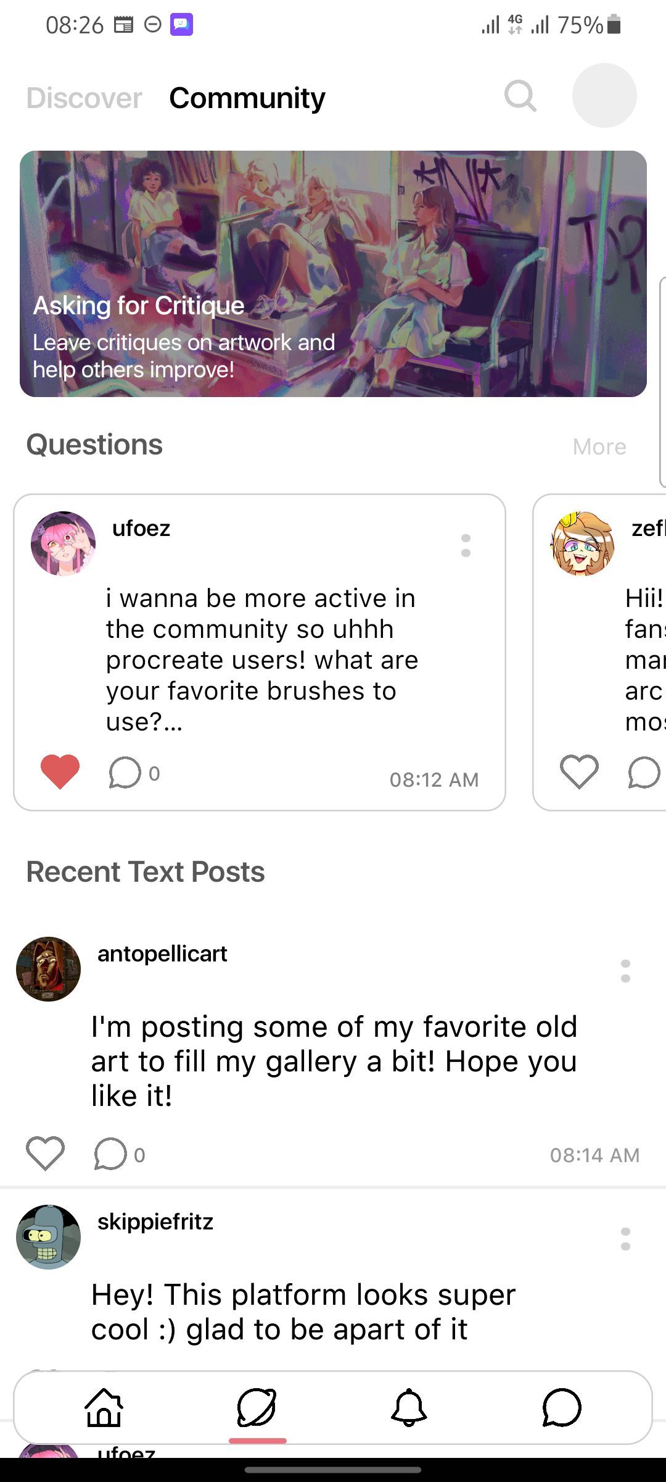Switch to the Discover tab
The height and width of the screenshot is (1482, 666).
point(83,98)
